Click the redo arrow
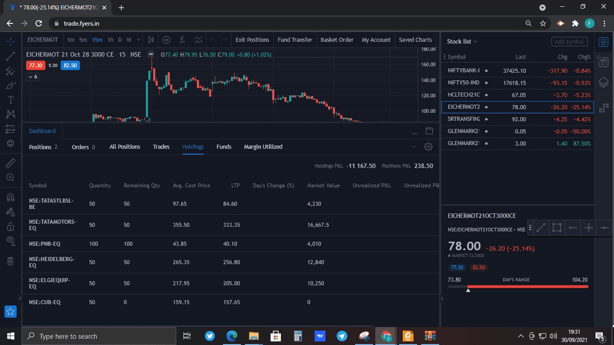Screen dimensions: 614x345 tap(224, 40)
